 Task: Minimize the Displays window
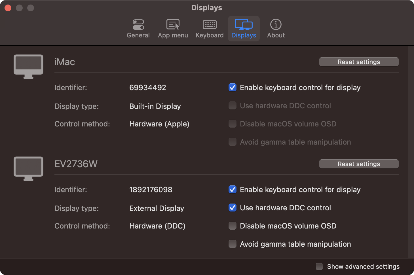coord(19,8)
